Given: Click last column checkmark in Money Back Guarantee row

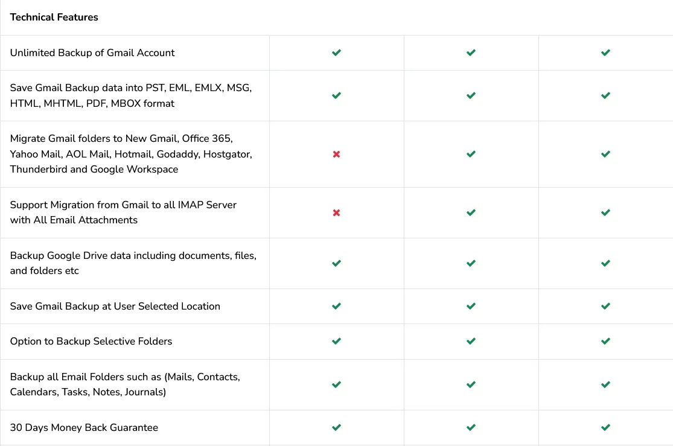Looking at the screenshot, I should (605, 427).
